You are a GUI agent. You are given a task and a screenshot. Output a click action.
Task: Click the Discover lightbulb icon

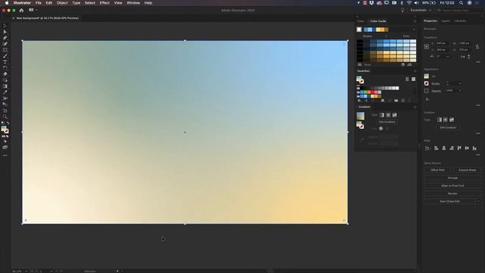402,10
